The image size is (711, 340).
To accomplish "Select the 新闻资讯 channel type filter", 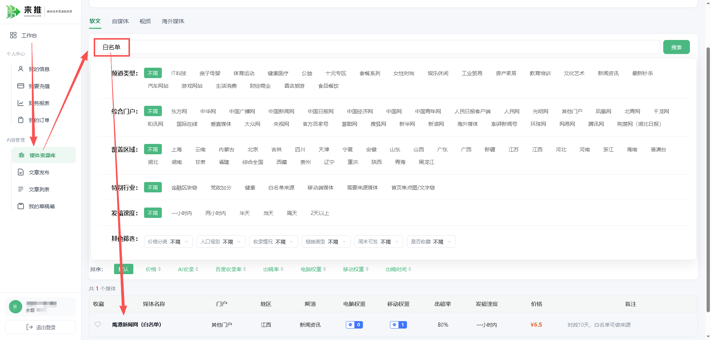I will 608,73.
